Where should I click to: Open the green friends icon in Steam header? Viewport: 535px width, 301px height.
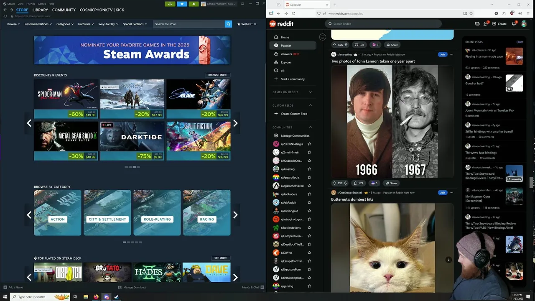coord(170,4)
